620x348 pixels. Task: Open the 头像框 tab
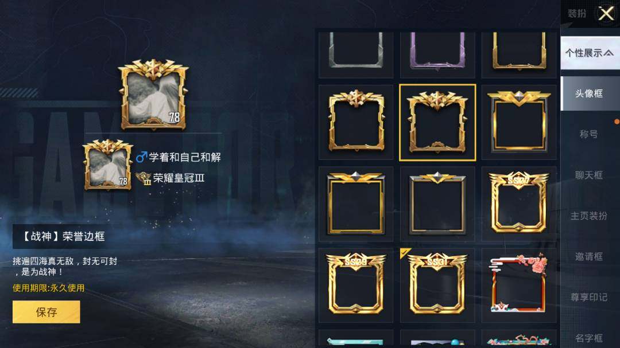(590, 93)
